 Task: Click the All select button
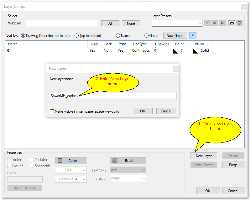click(x=110, y=23)
